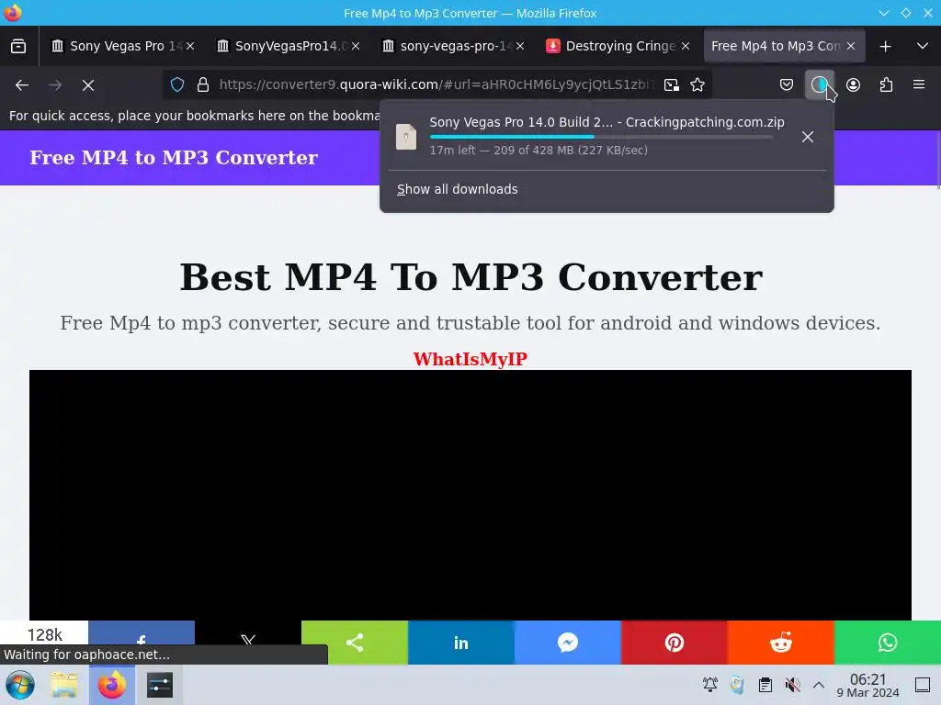This screenshot has height=705, width=941.
Task: Open the extensions puzzle icon
Action: click(x=886, y=85)
